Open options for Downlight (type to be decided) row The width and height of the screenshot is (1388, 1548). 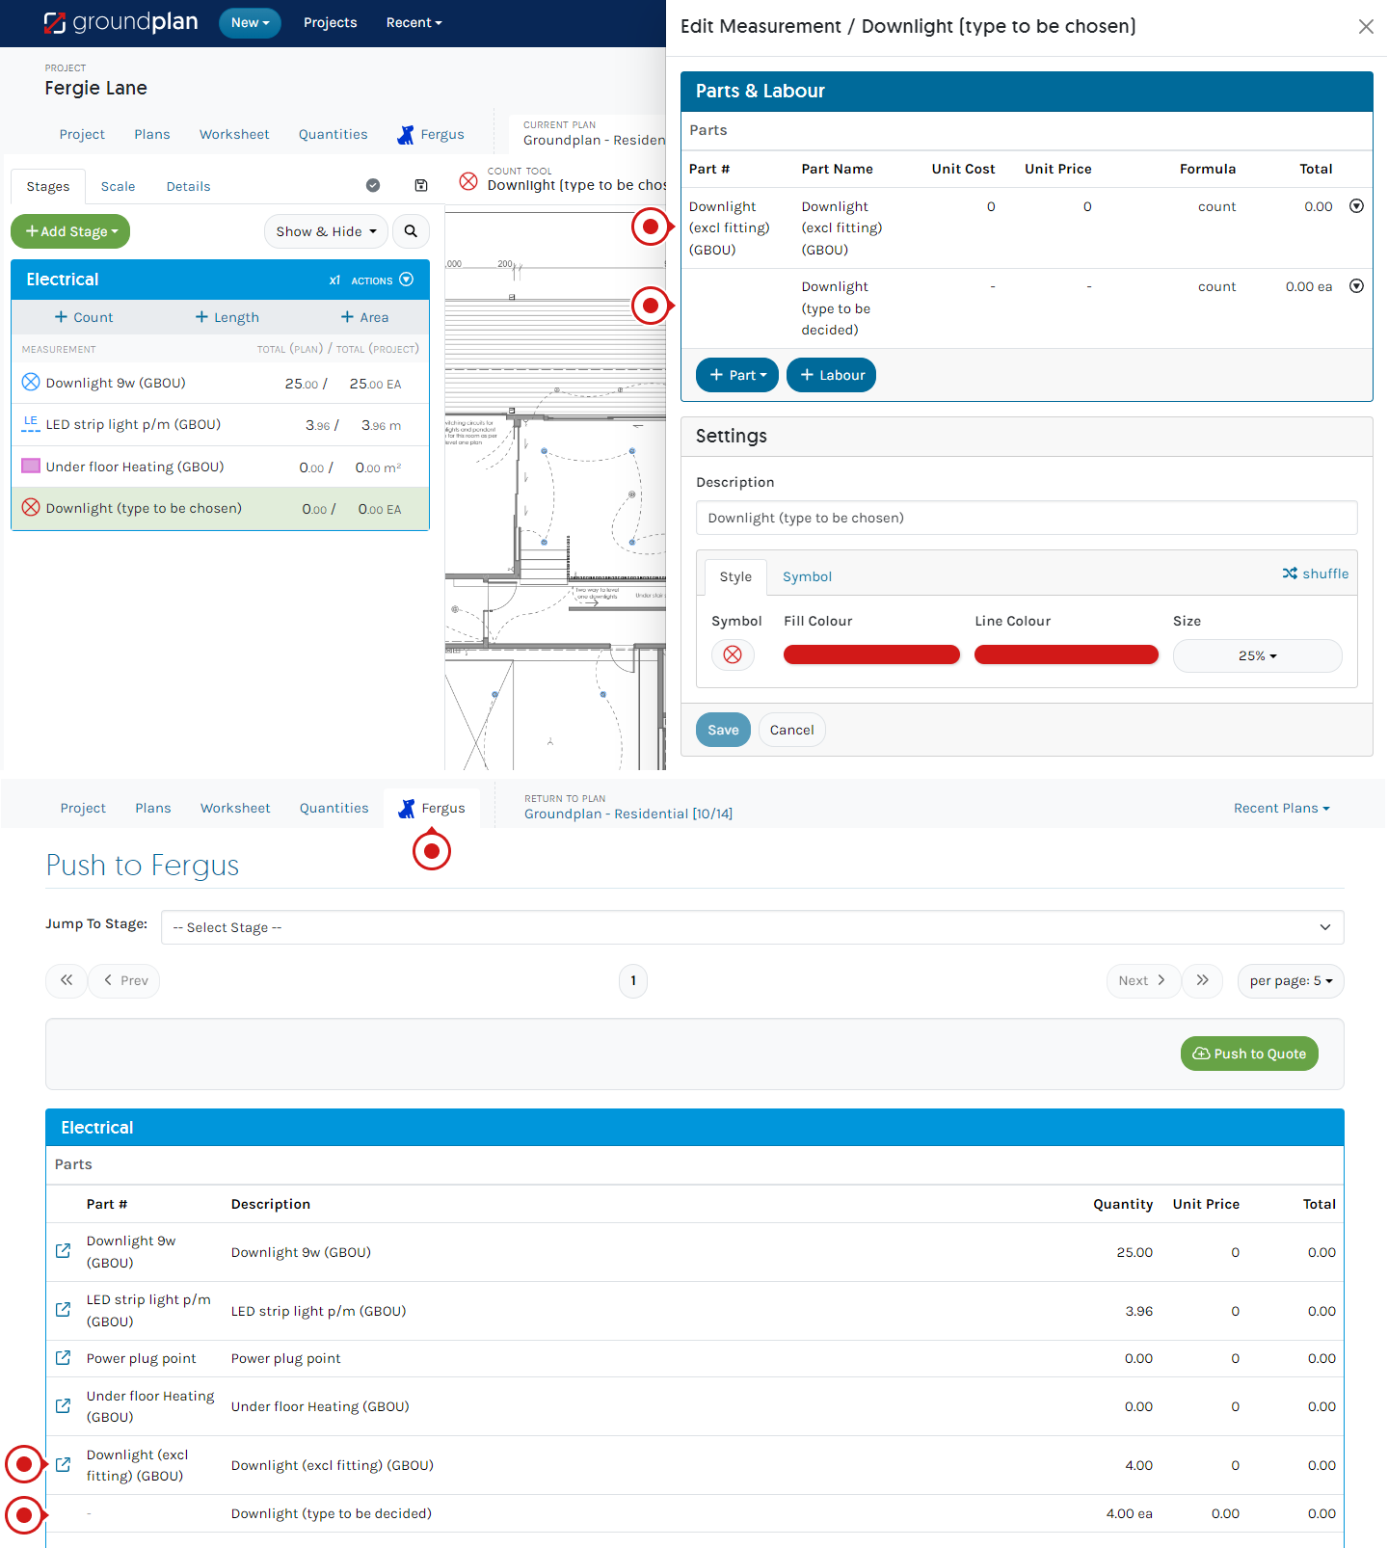click(1356, 286)
